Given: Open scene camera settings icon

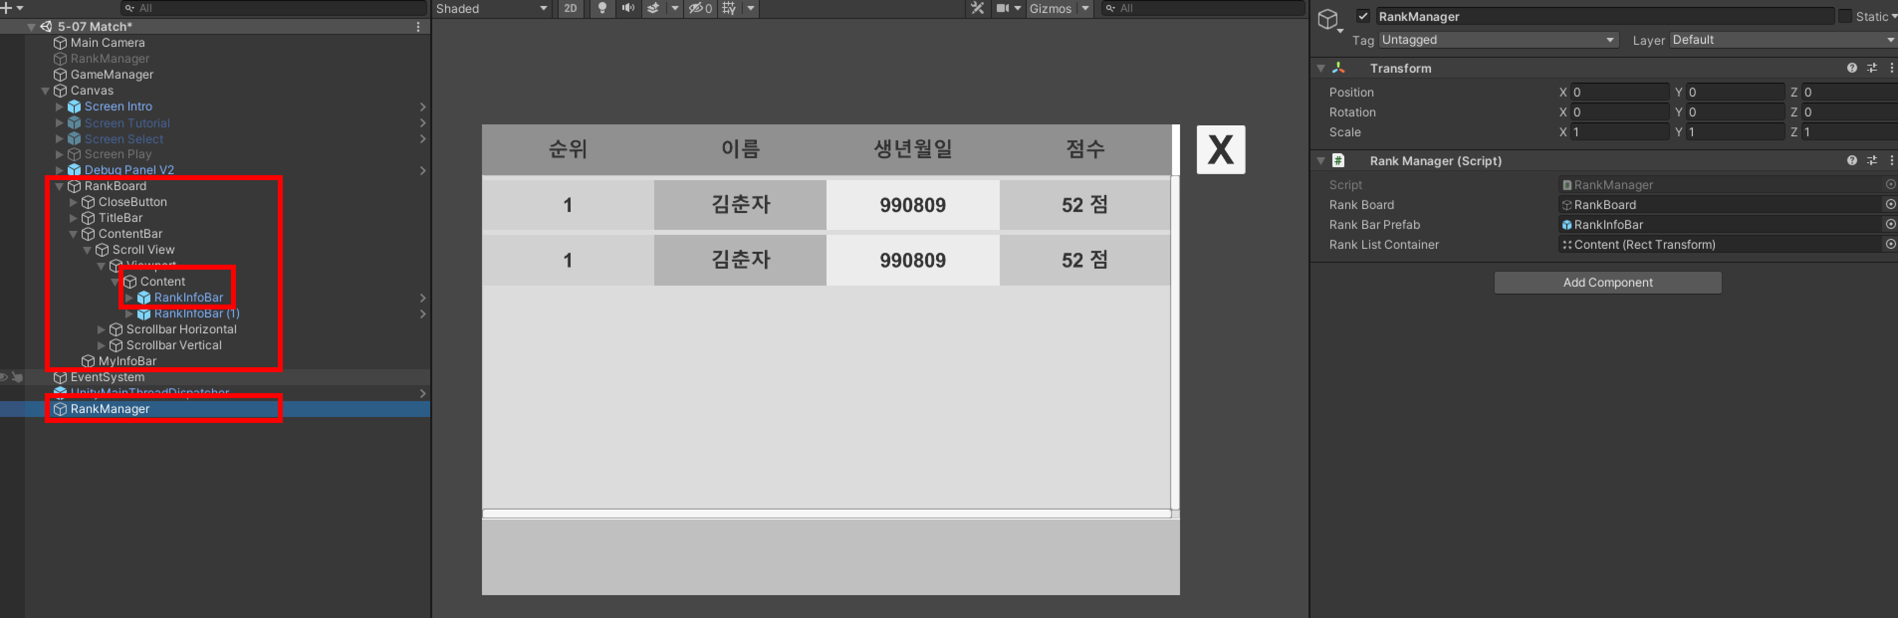Looking at the screenshot, I should (1003, 8).
